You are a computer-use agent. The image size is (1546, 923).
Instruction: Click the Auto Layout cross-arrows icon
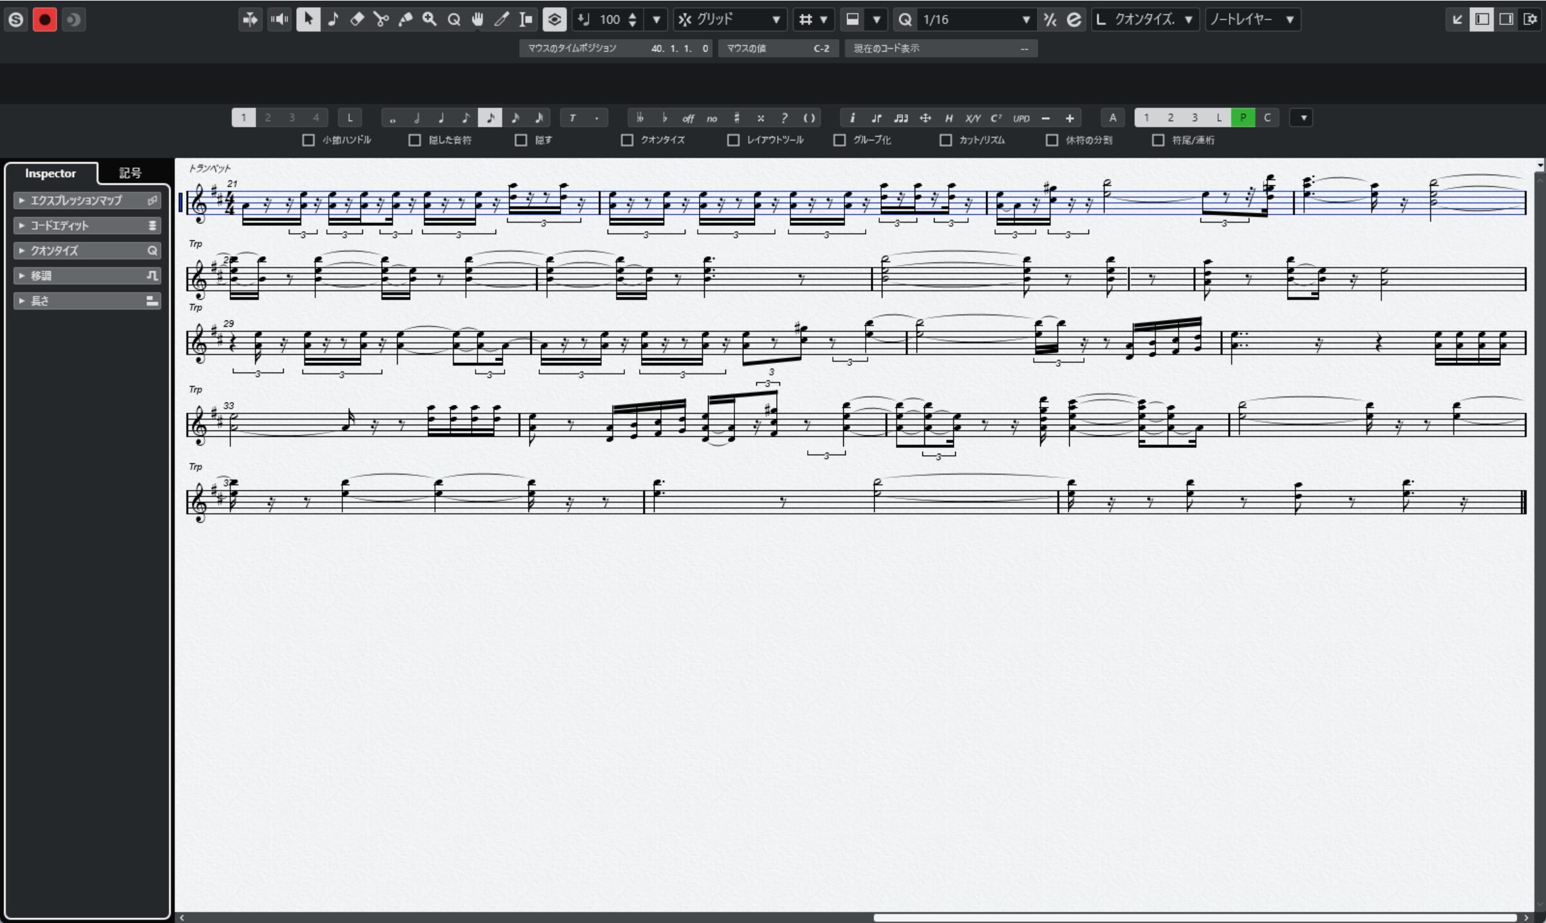pos(925,118)
